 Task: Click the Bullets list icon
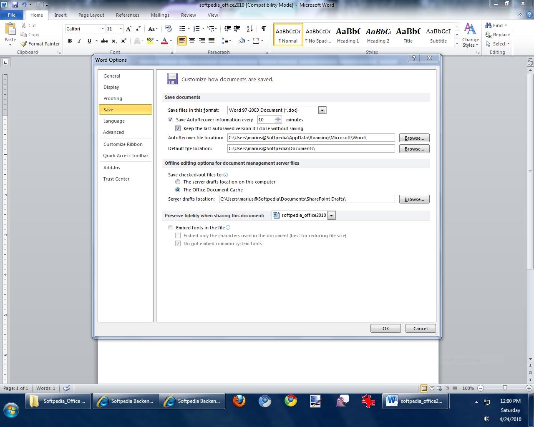tap(182, 29)
